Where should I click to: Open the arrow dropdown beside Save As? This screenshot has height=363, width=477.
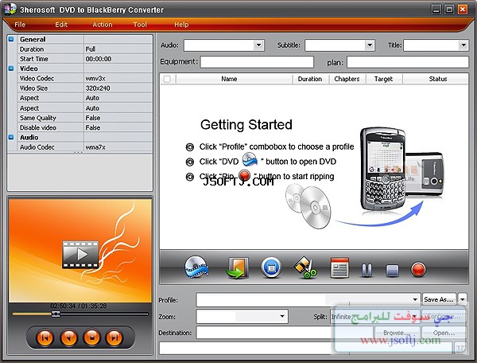pyautogui.click(x=463, y=299)
